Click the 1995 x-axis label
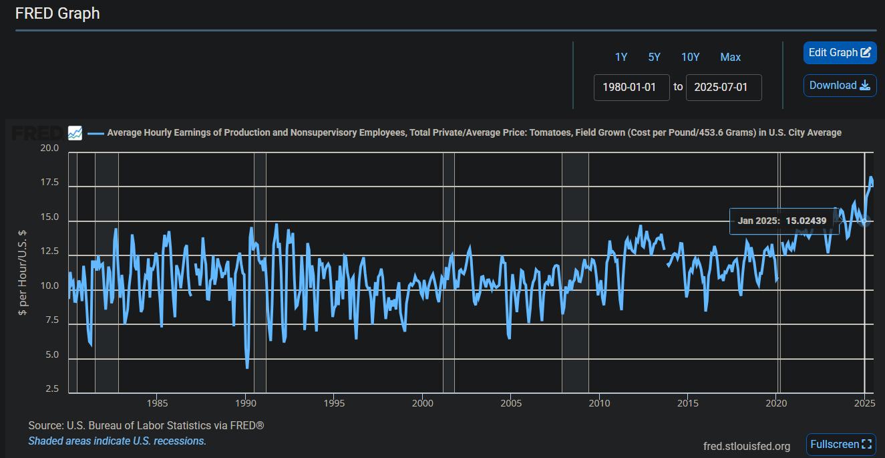885x458 pixels. [x=334, y=403]
